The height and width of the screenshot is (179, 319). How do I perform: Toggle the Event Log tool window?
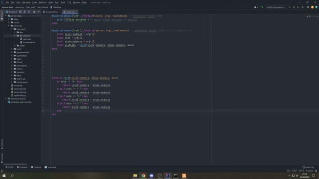(x=308, y=167)
